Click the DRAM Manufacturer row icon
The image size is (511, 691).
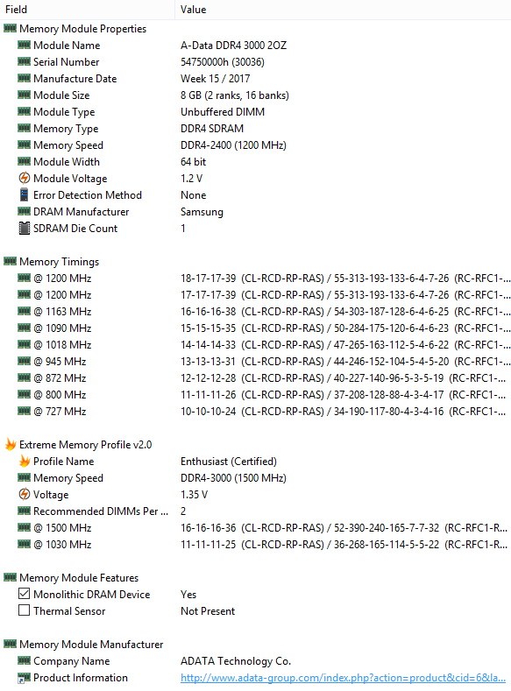tap(25, 212)
